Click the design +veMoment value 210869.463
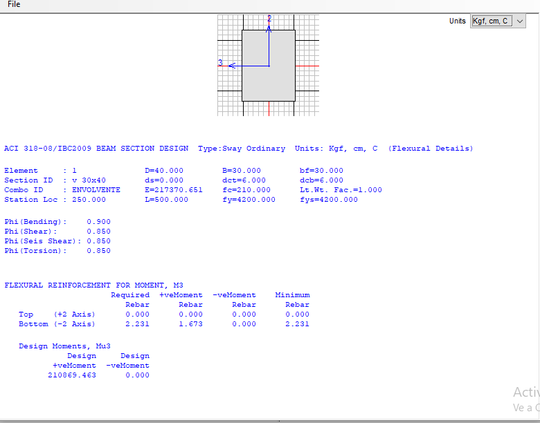Screen dimensions: 540x423 tap(72, 375)
